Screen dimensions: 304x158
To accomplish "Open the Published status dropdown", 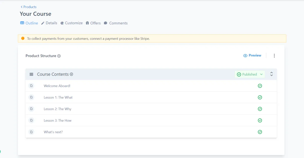I will pos(250,74).
